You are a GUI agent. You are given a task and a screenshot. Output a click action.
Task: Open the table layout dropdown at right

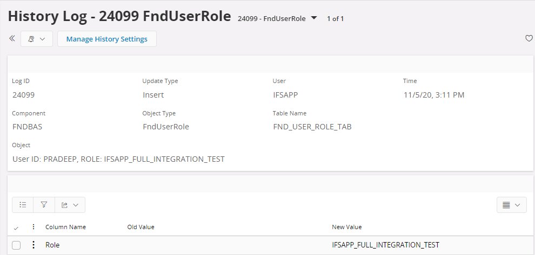[x=511, y=205]
